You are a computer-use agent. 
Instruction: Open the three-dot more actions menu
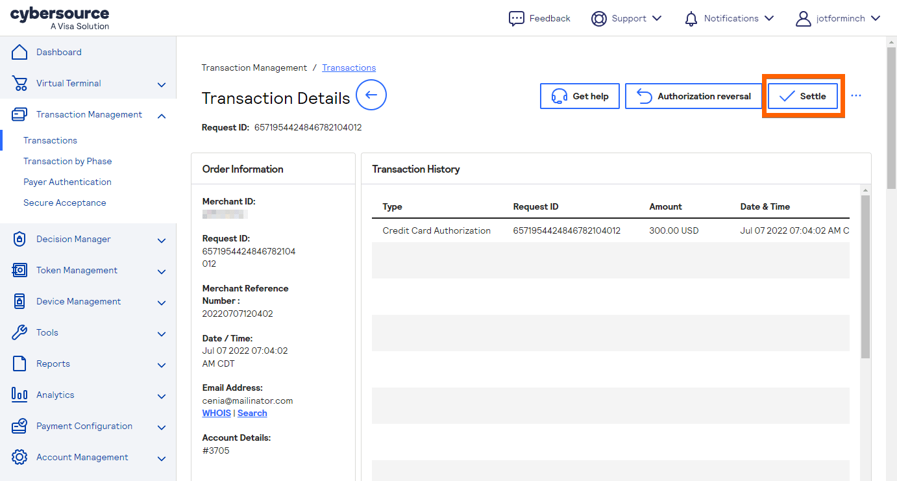pos(856,96)
